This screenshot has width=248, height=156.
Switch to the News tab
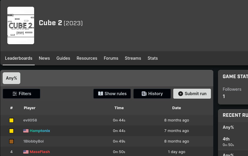pos(44,58)
